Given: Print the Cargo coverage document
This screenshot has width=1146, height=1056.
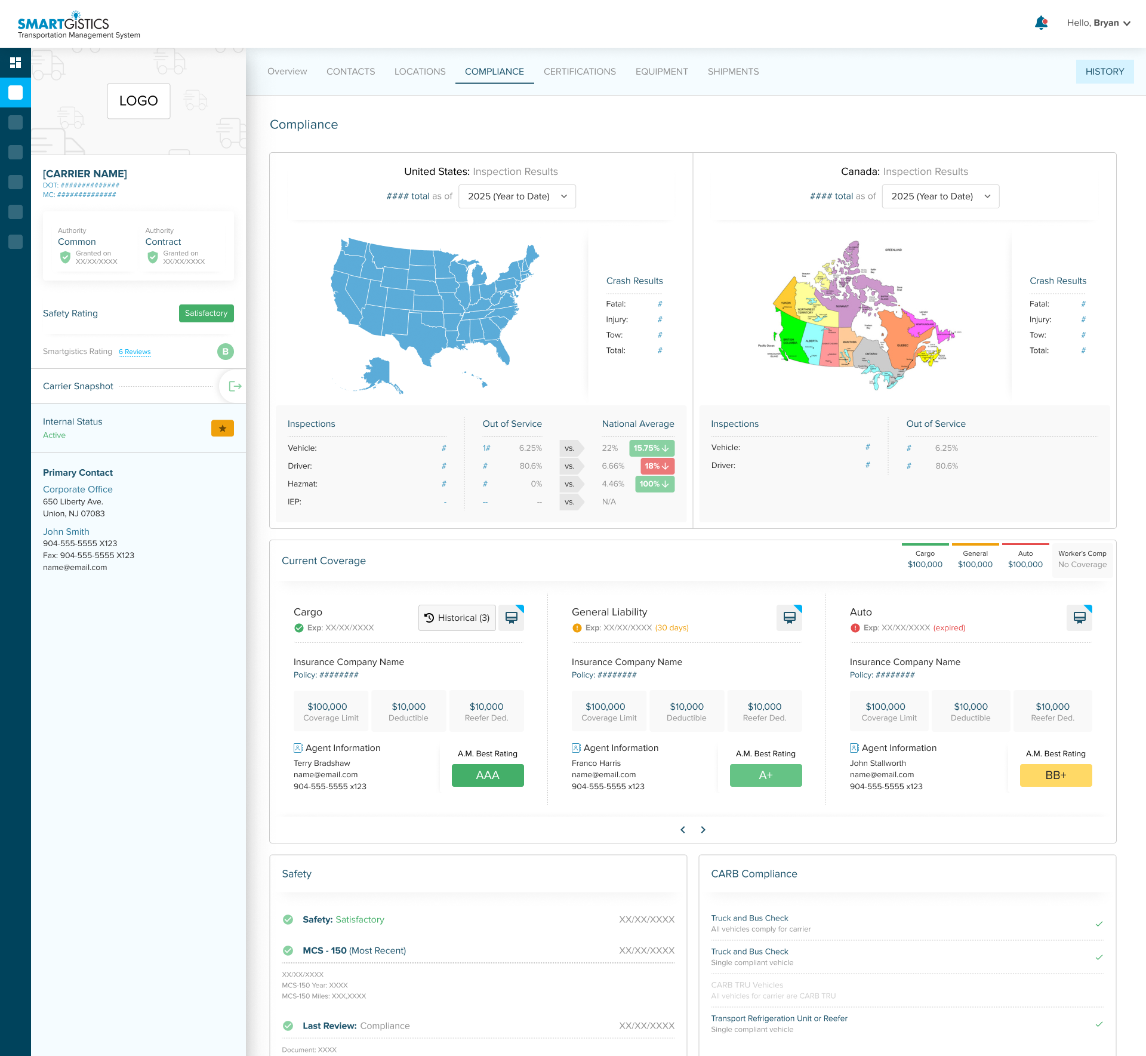Looking at the screenshot, I should click(x=511, y=617).
